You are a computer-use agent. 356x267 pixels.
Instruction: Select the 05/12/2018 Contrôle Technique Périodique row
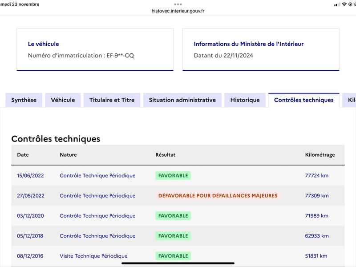point(178,236)
